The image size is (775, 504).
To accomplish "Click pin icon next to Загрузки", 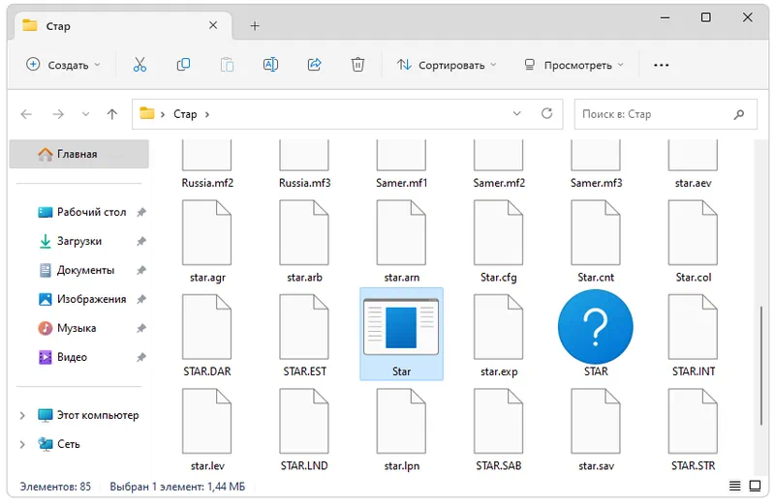I will (x=141, y=242).
